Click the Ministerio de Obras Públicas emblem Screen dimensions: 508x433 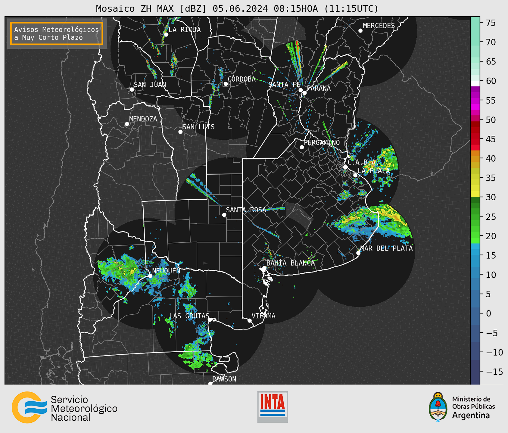tap(438, 407)
